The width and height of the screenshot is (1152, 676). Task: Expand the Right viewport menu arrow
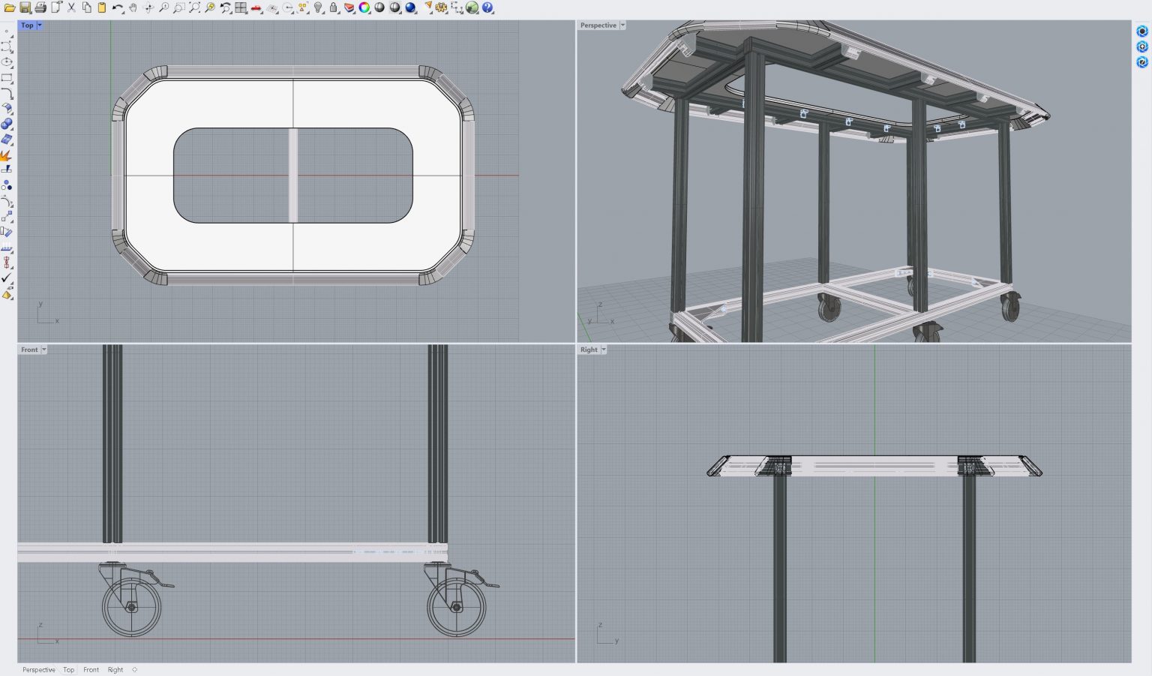[604, 350]
